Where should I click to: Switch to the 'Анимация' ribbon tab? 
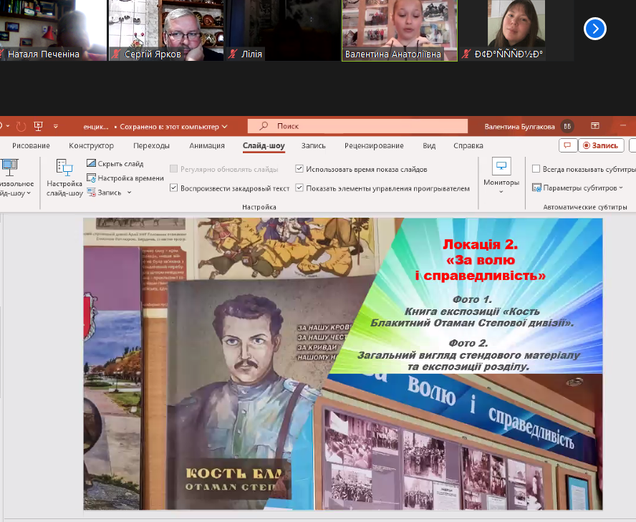pyautogui.click(x=207, y=145)
